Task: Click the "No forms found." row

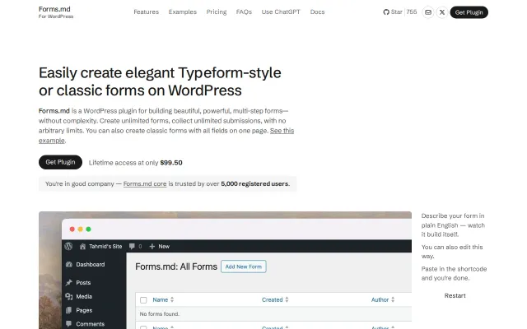Action: coord(273,314)
